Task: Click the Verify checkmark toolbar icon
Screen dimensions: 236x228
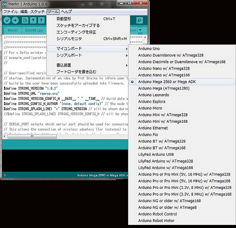Action: tap(7, 20)
